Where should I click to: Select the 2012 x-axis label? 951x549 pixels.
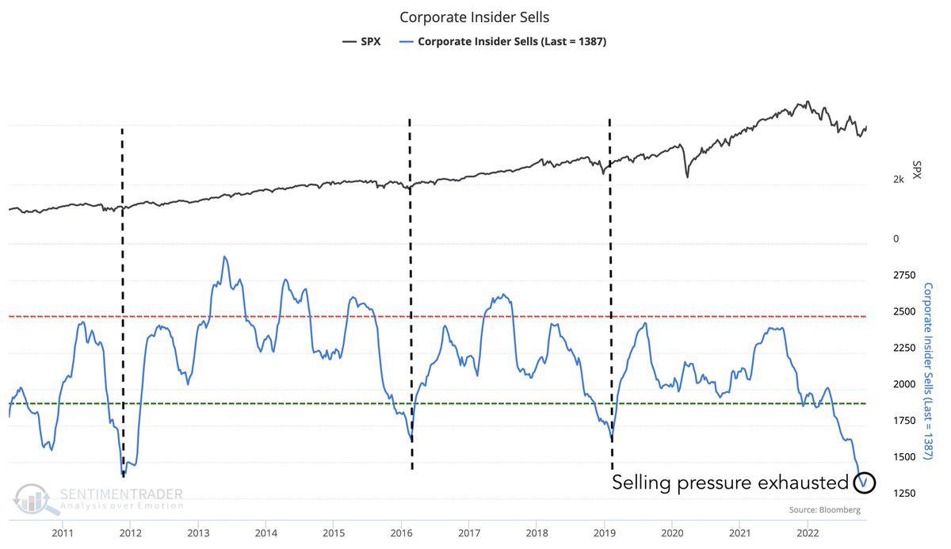click(131, 532)
